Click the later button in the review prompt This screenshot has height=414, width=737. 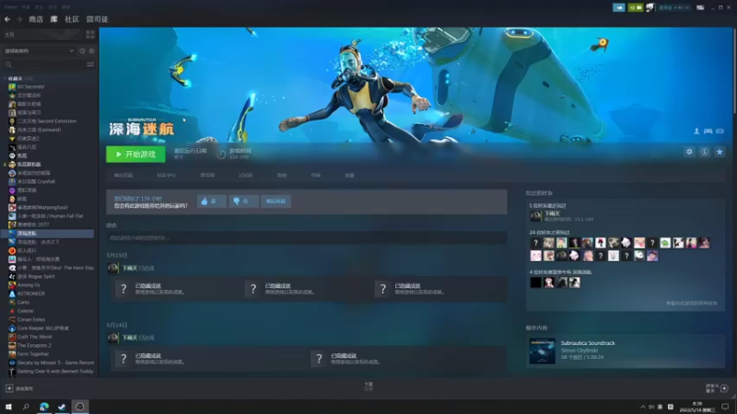point(275,201)
